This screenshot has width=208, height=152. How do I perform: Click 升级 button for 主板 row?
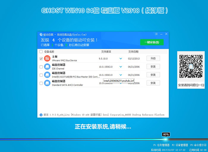coord(153,58)
